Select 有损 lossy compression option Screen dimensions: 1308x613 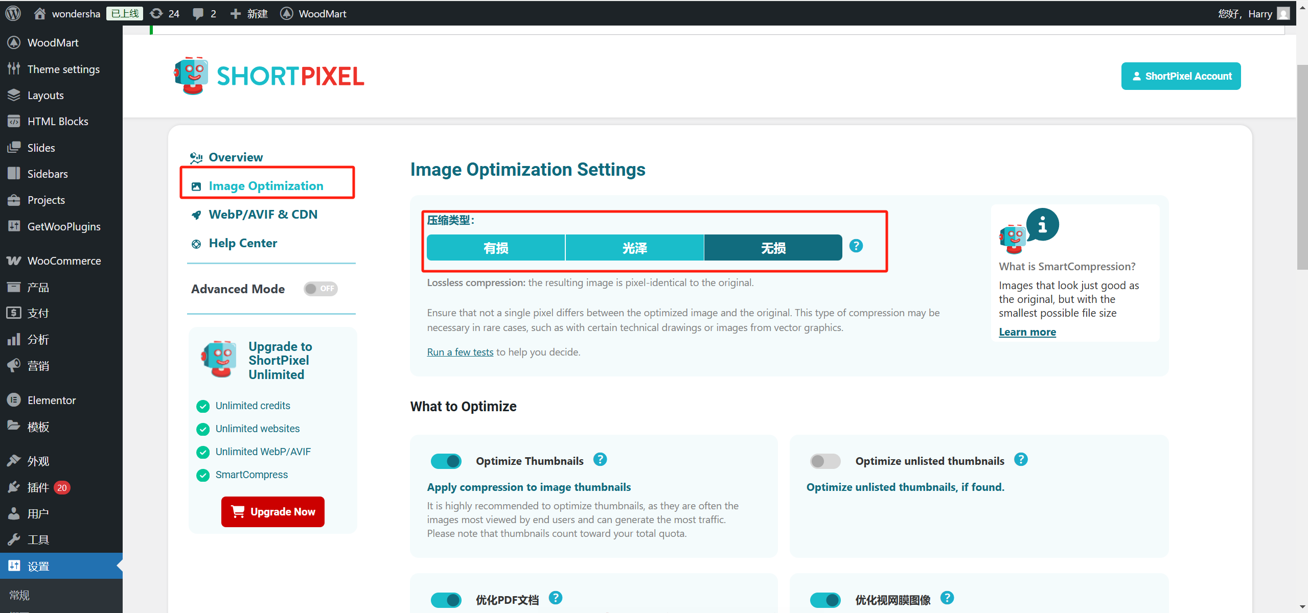coord(496,248)
